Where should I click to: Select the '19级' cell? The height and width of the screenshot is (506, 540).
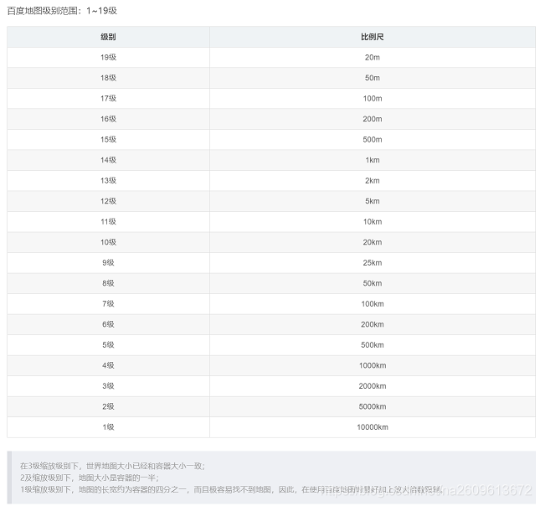point(108,57)
